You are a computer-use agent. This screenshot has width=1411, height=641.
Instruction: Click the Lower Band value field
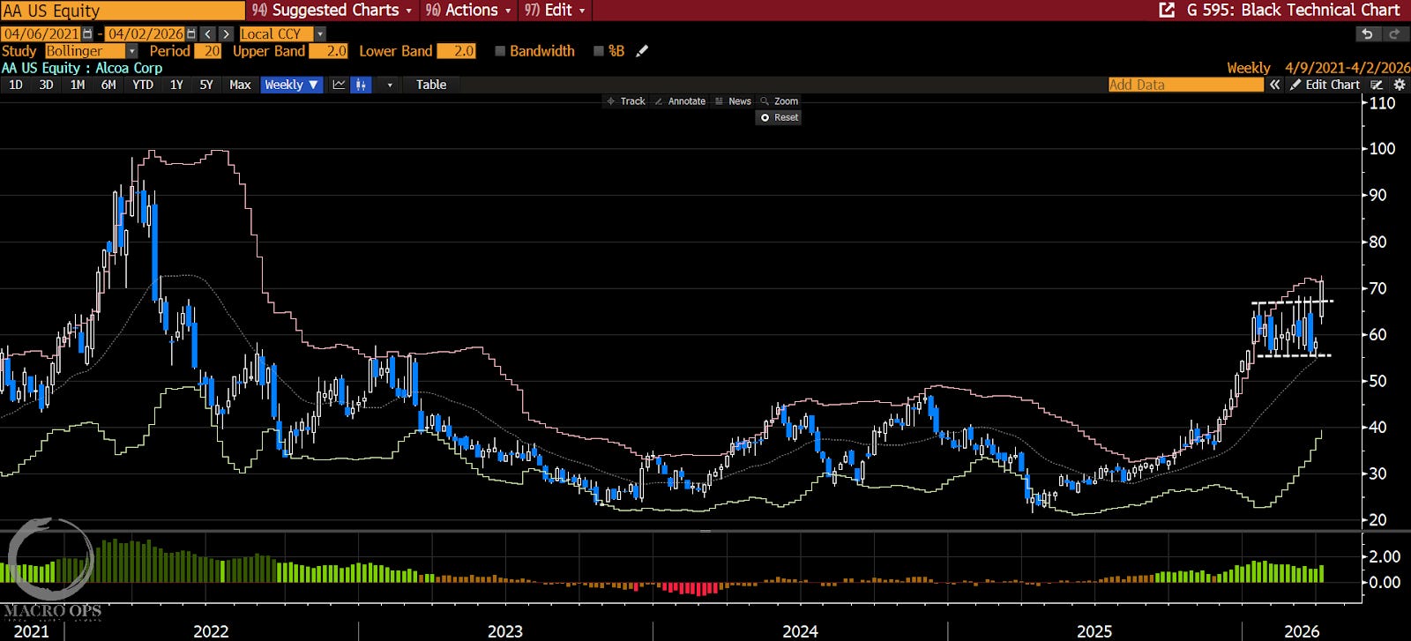(x=457, y=51)
